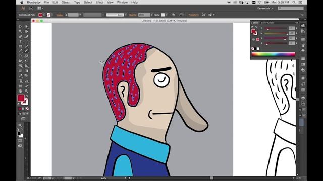Open the Spotlight search icon in menu bar
323x181 pixels.
tap(294, 2)
